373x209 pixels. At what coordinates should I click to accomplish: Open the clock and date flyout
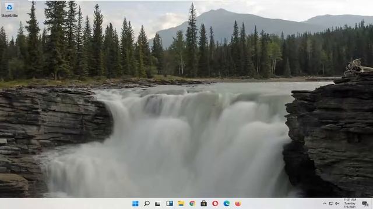pos(350,203)
